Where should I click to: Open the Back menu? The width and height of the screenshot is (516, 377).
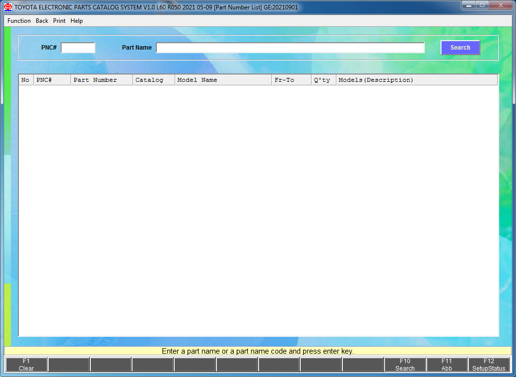point(42,21)
